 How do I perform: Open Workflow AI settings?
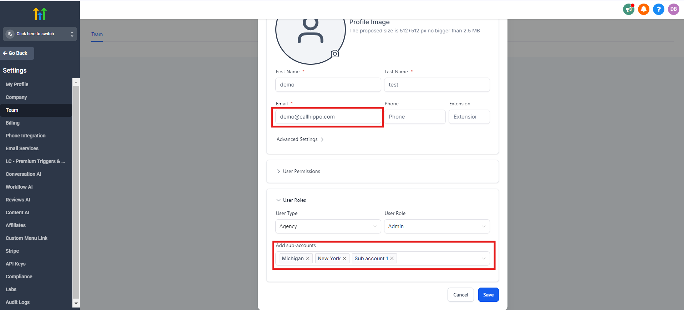(x=19, y=187)
